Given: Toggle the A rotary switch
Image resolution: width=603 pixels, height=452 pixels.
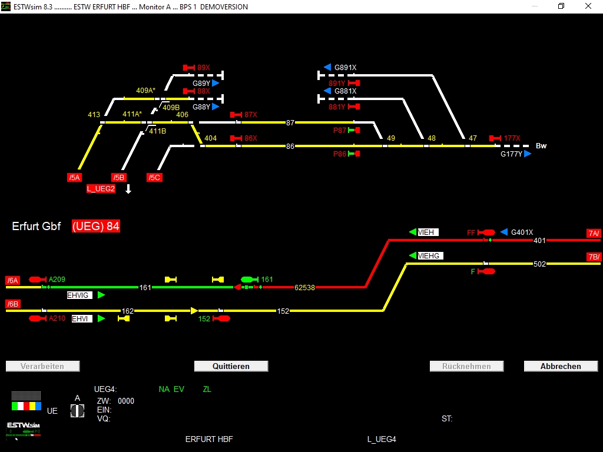Looking at the screenshot, I should [x=77, y=410].
